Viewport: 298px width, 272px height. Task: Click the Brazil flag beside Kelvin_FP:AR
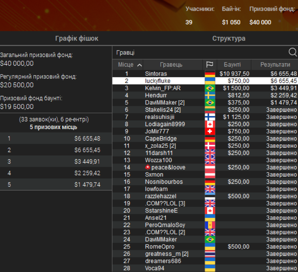pos(210,88)
